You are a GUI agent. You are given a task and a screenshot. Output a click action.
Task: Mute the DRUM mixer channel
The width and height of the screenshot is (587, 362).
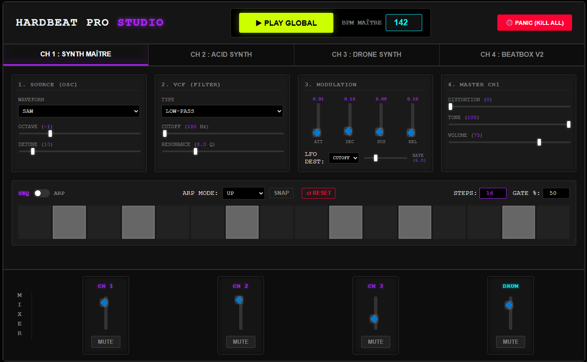(510, 342)
